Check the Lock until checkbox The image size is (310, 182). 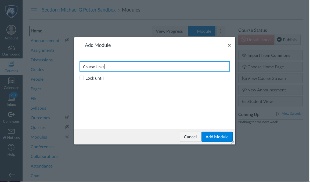click(x=82, y=78)
